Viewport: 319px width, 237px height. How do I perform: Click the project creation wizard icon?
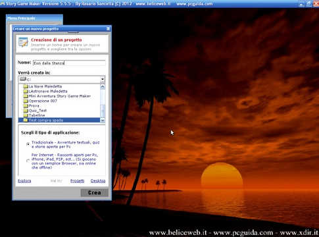pyautogui.click(x=23, y=42)
